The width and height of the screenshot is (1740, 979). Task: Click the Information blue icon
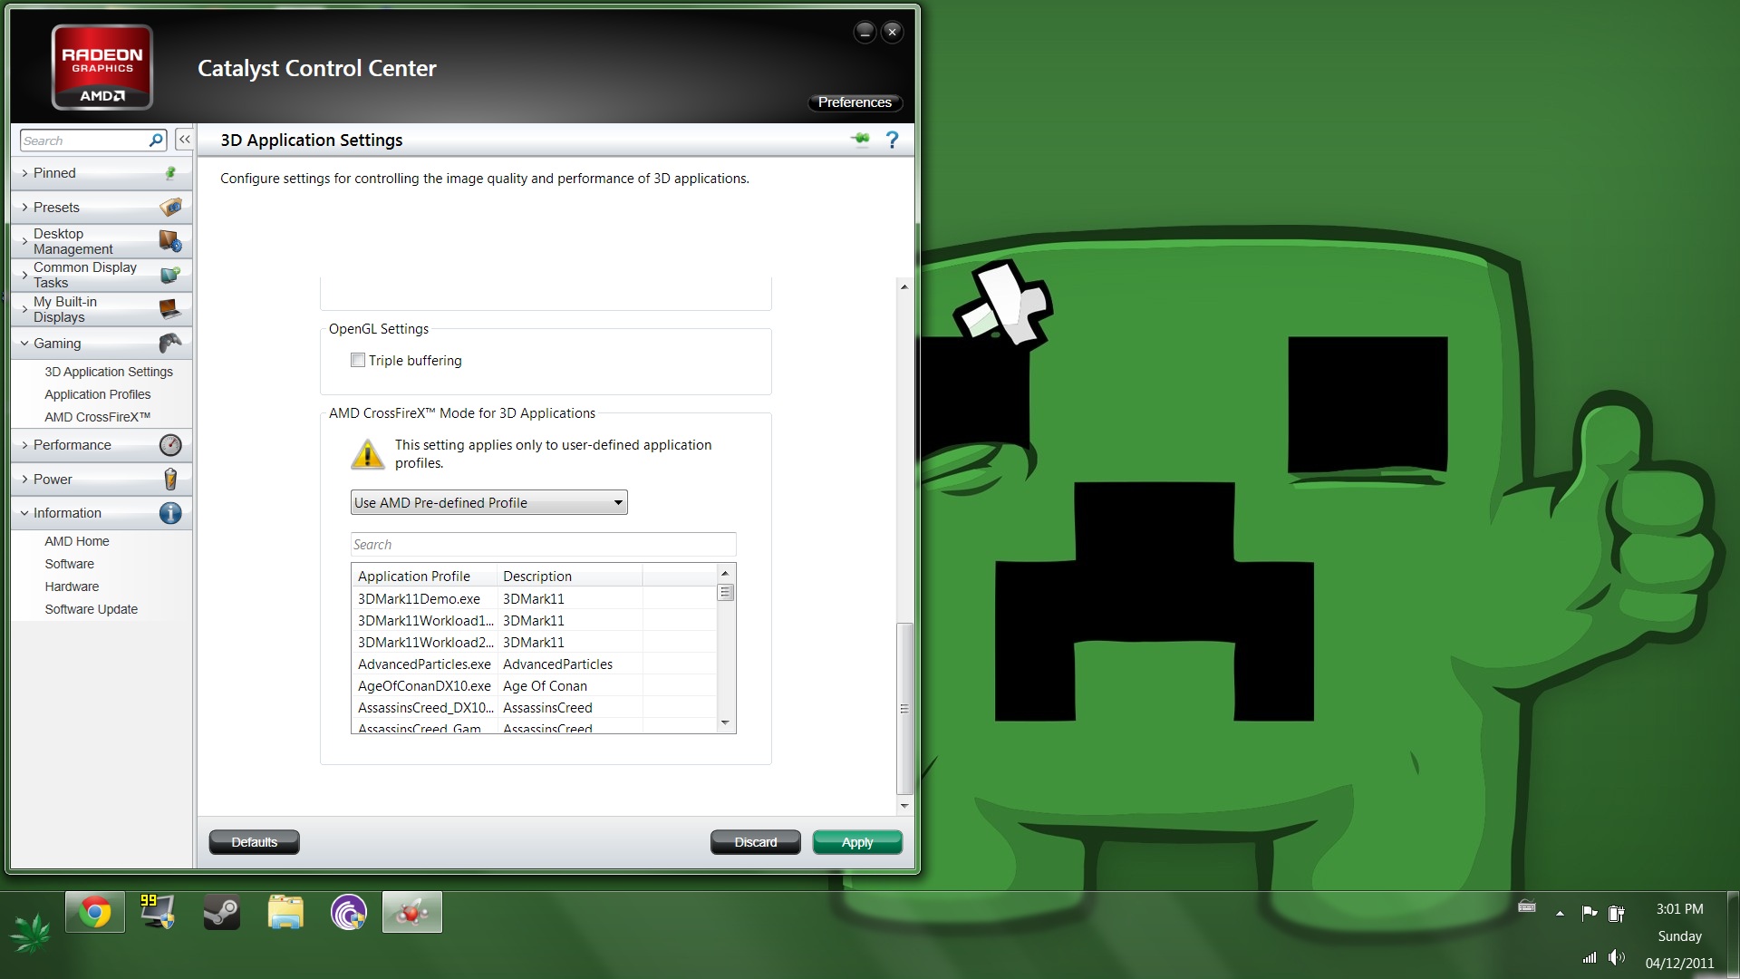169,513
